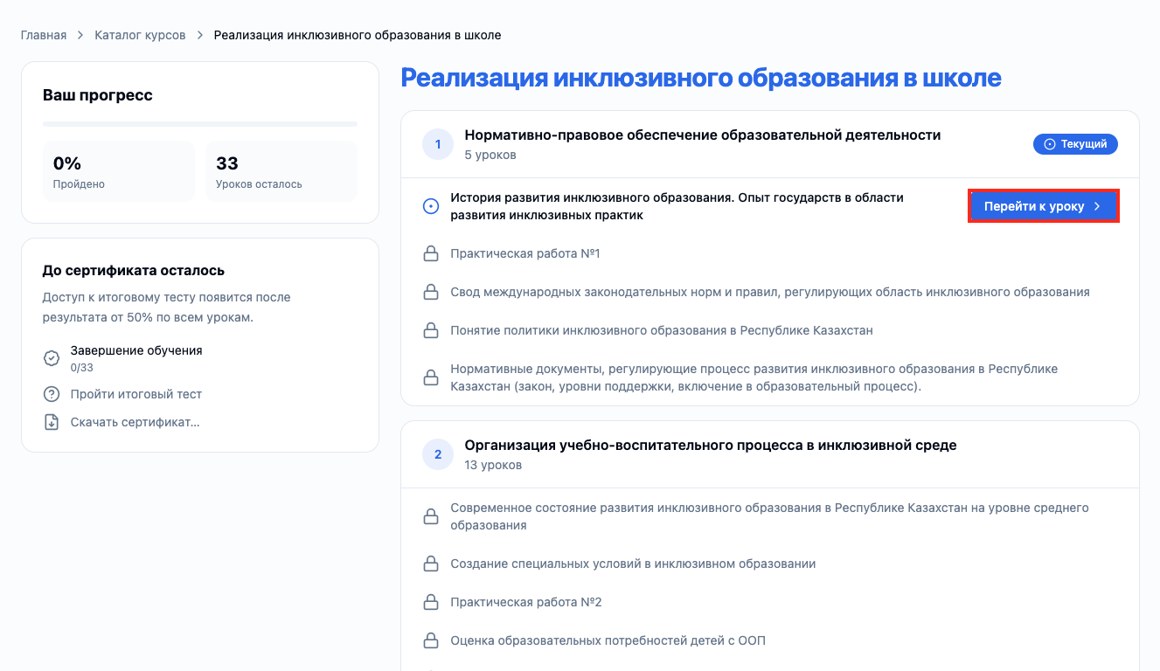
Task: Click the module 2 number badge
Action: [x=438, y=454]
